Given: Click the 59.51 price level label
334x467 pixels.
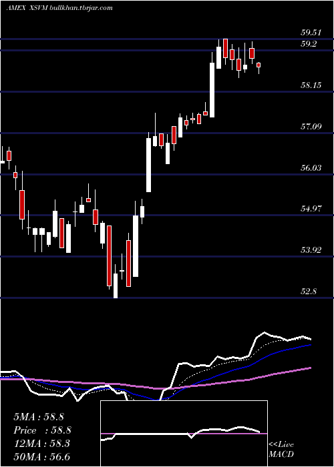Looking at the screenshot, I should tap(311, 33).
